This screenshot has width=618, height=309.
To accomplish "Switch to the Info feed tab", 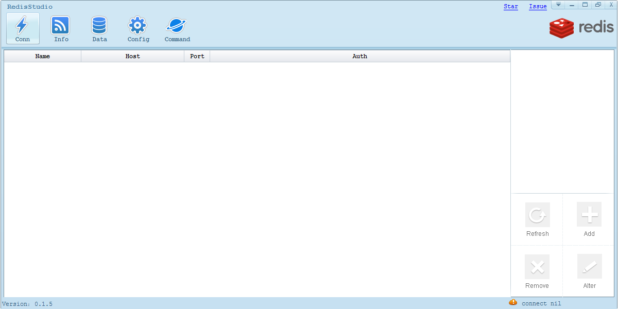I will pyautogui.click(x=61, y=28).
